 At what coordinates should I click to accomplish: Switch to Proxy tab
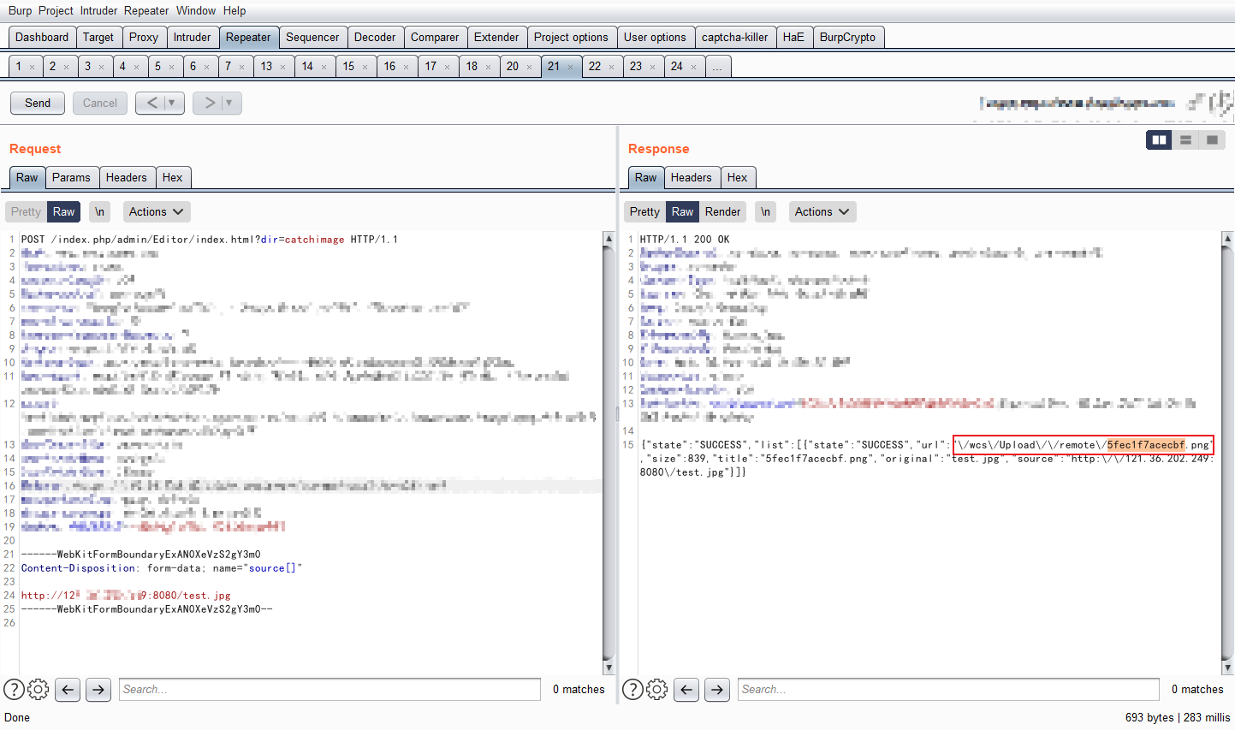click(144, 37)
